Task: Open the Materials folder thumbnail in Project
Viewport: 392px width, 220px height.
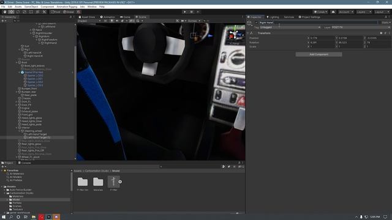Action: click(x=98, y=183)
